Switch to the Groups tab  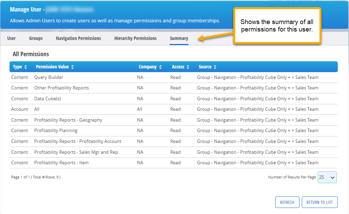pos(36,38)
